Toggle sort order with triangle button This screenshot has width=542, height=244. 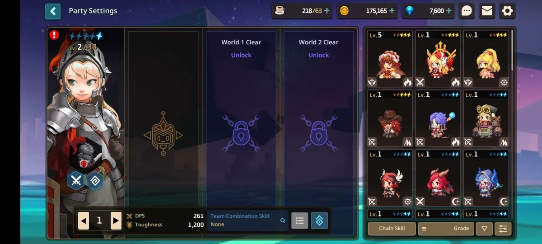coord(484,229)
